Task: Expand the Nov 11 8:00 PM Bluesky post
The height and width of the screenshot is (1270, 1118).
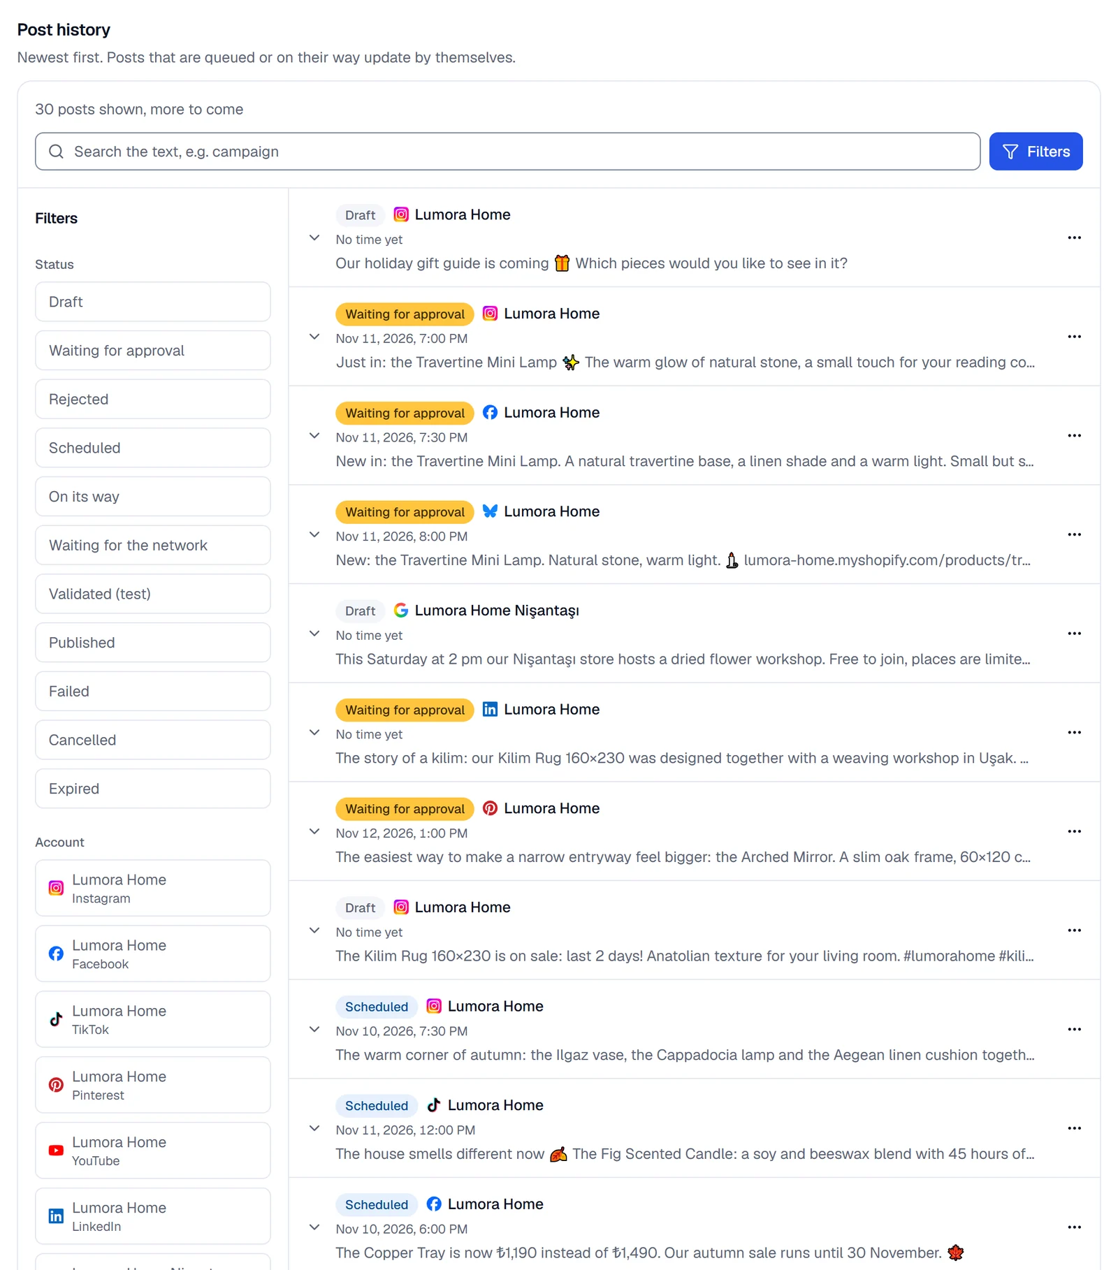Action: coord(314,535)
